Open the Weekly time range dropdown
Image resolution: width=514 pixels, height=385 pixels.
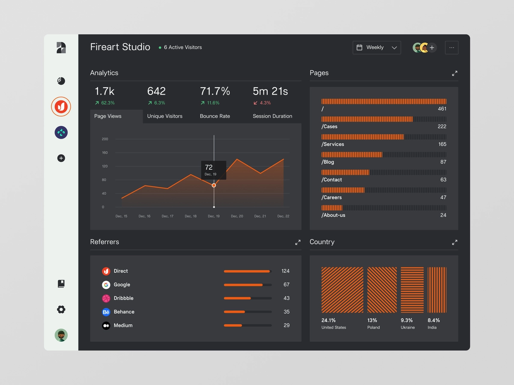[376, 47]
